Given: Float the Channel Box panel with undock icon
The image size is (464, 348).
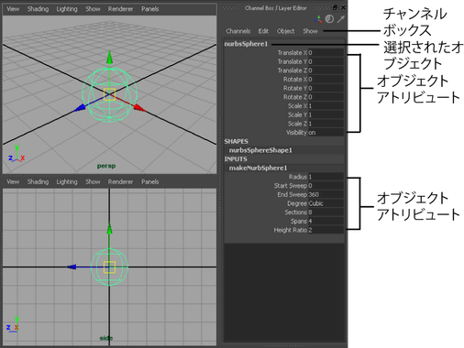Looking at the screenshot, I should point(336,7).
